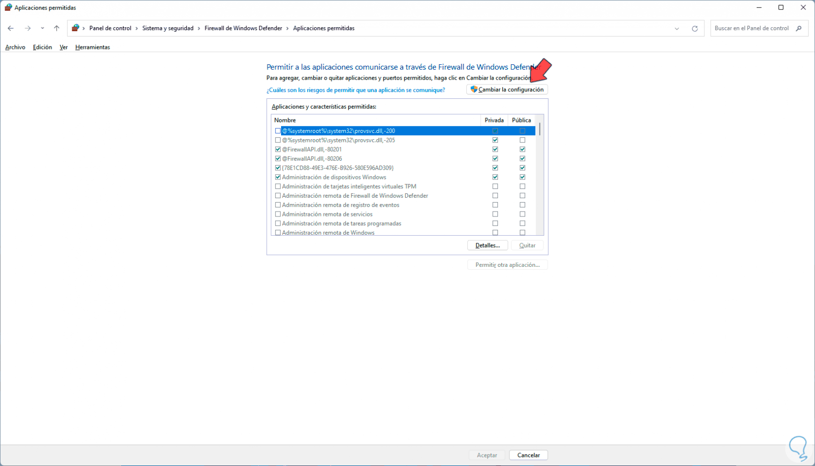Click the Cancelar button
The width and height of the screenshot is (815, 466).
pos(529,455)
